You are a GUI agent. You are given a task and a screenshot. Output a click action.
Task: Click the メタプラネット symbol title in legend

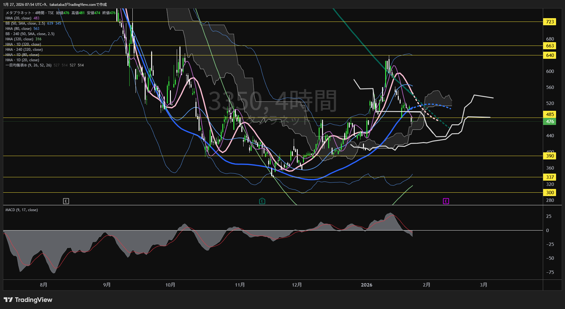(x=18, y=13)
